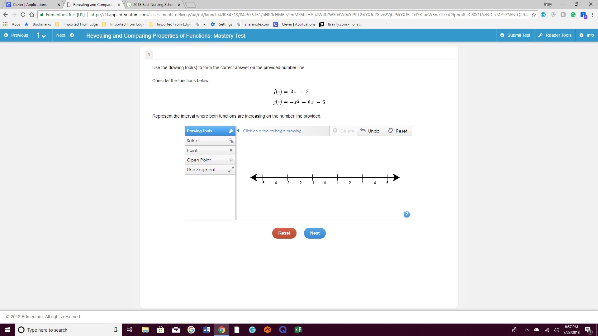Collapse the drawing hint arrow
598x336 pixels.
point(238,131)
